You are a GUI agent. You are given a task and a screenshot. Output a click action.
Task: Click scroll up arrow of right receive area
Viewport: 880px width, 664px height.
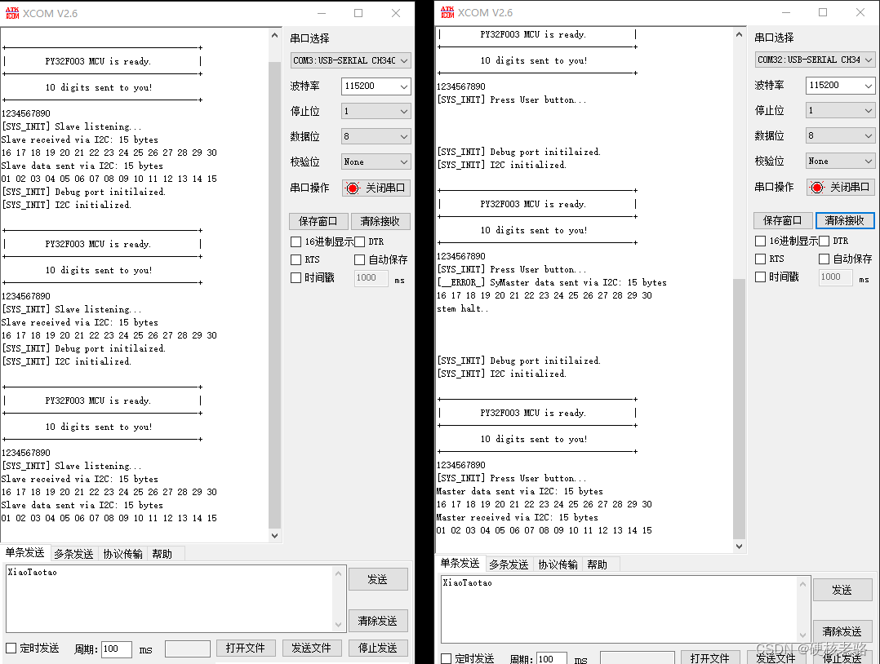click(x=739, y=34)
